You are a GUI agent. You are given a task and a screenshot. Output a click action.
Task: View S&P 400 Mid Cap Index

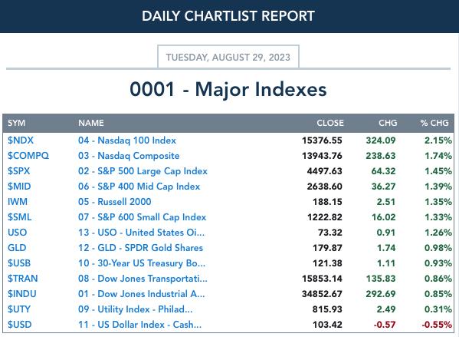click(x=139, y=187)
